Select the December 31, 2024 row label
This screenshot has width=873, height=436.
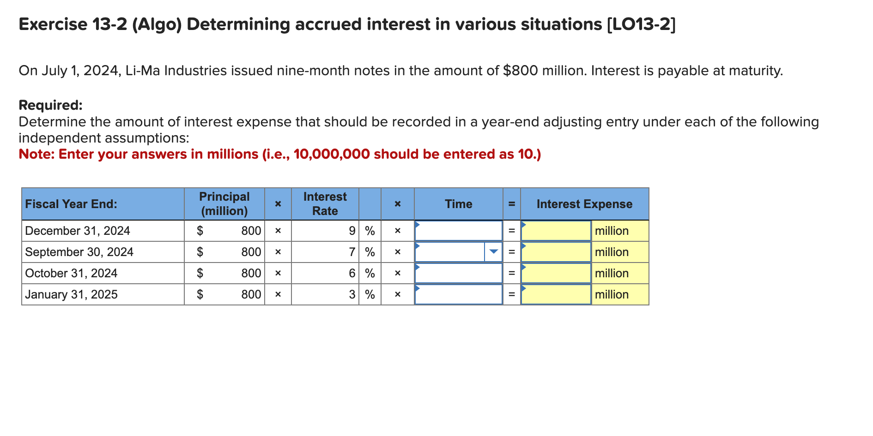coord(78,231)
